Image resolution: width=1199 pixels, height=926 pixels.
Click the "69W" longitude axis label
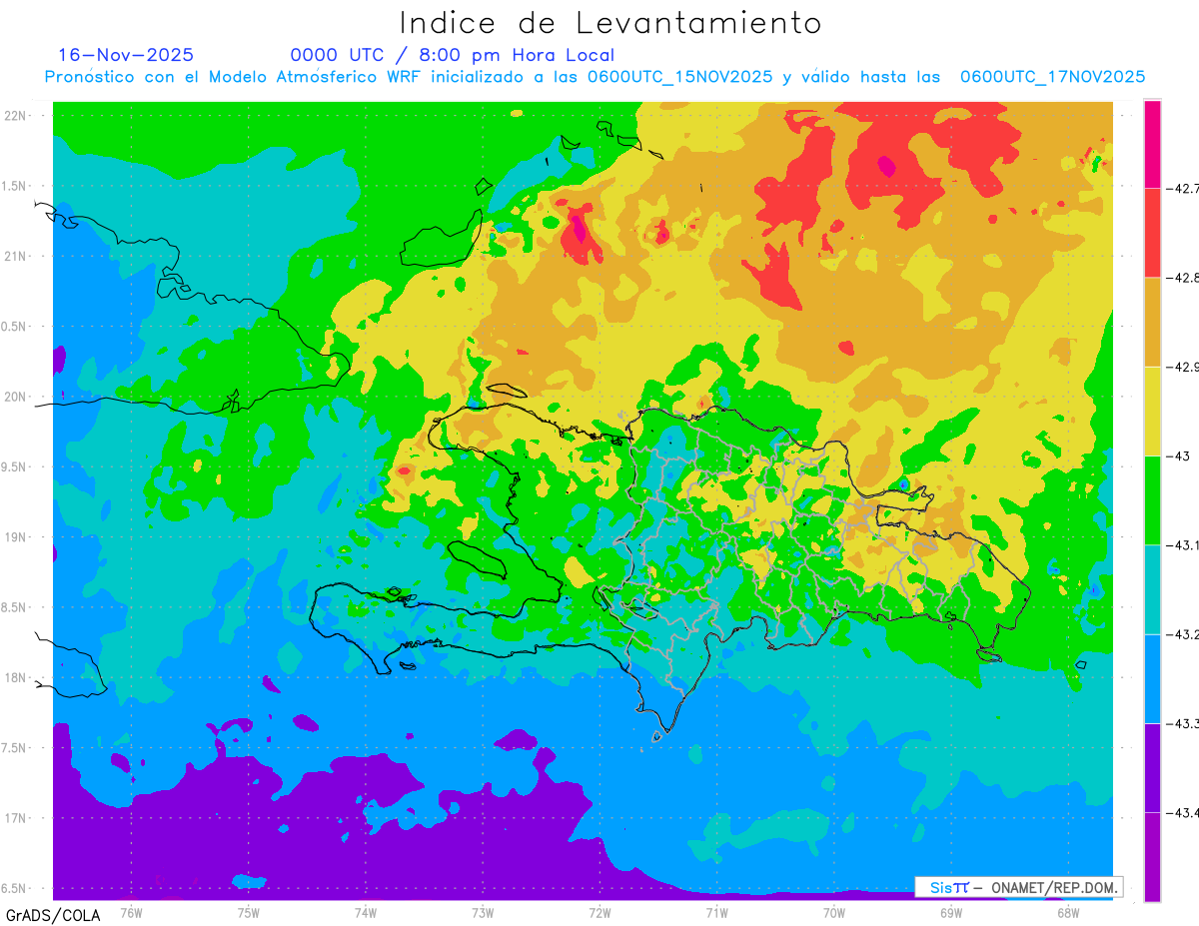point(951,912)
